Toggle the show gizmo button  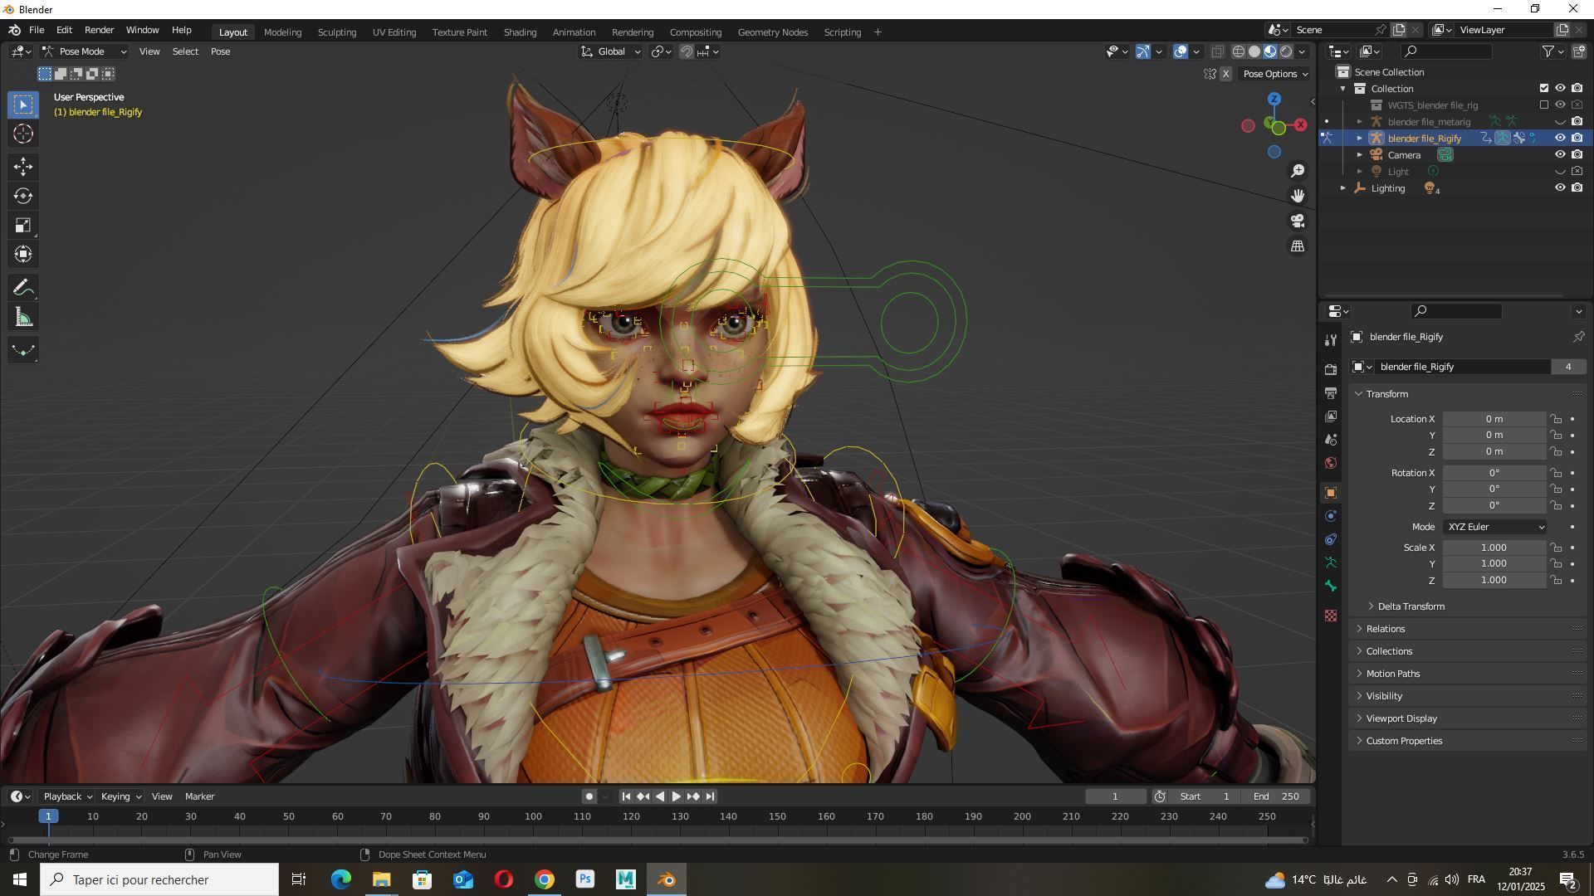(1143, 51)
